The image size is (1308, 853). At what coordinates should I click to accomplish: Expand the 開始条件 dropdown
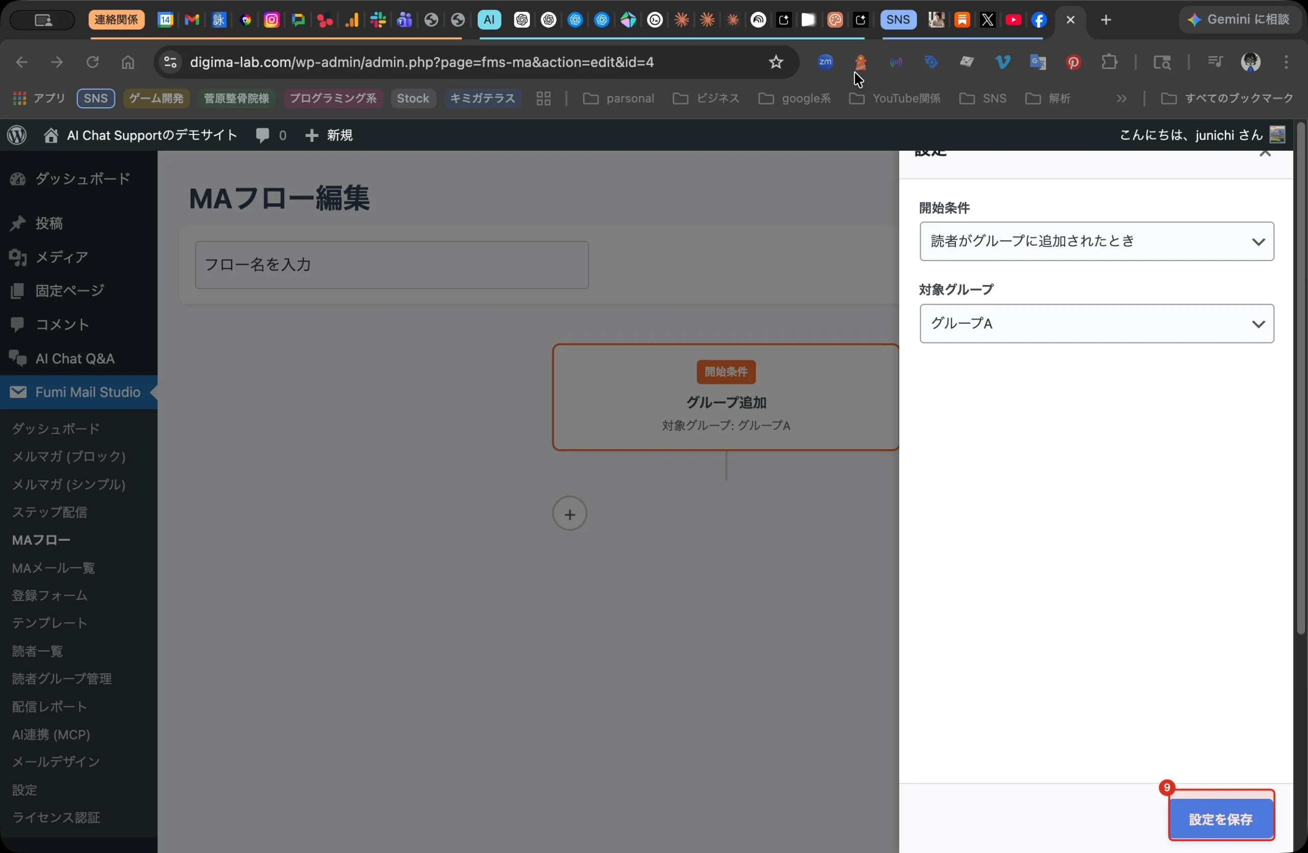(x=1096, y=241)
